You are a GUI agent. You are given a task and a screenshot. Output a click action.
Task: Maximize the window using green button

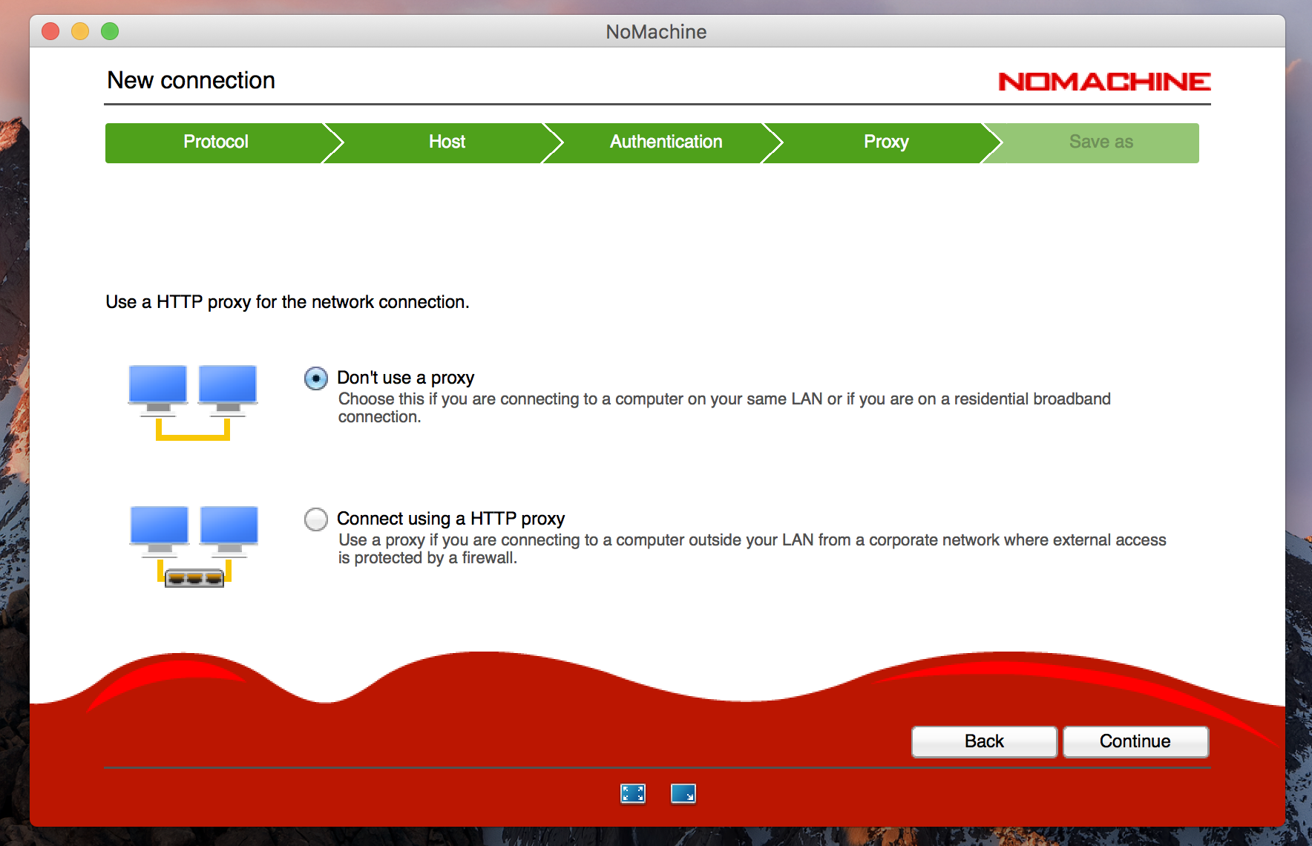110,31
